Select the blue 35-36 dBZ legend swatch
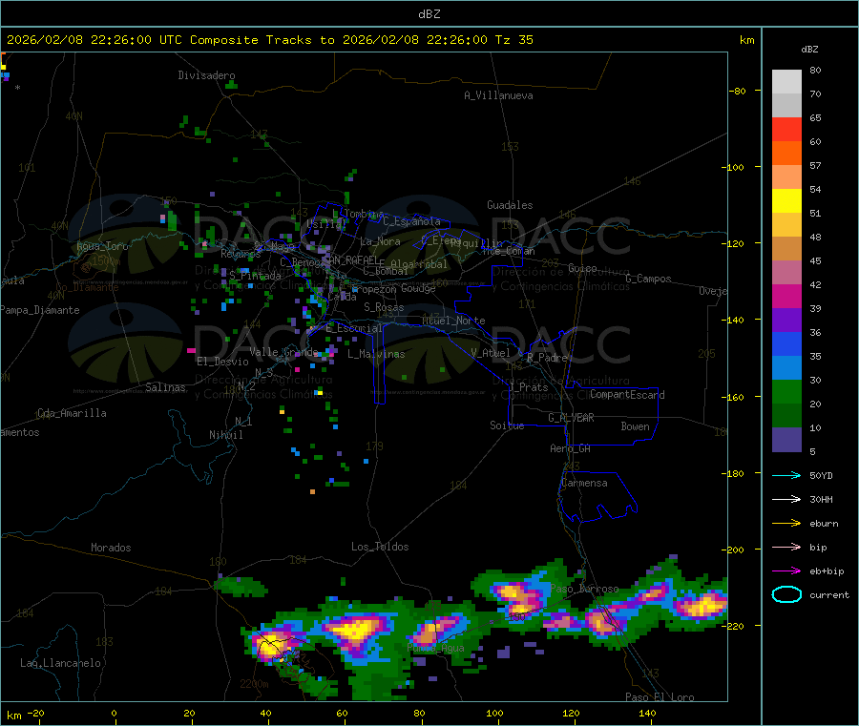 (786, 344)
